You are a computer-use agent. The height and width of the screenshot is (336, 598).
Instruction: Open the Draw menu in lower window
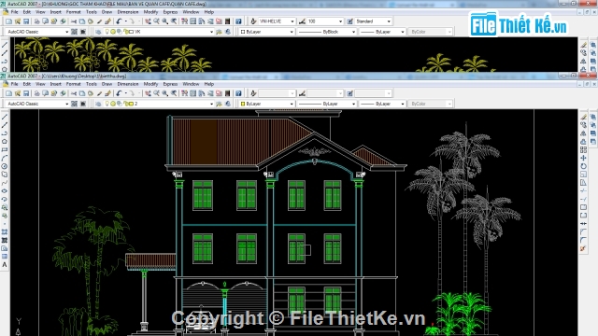tap(107, 84)
